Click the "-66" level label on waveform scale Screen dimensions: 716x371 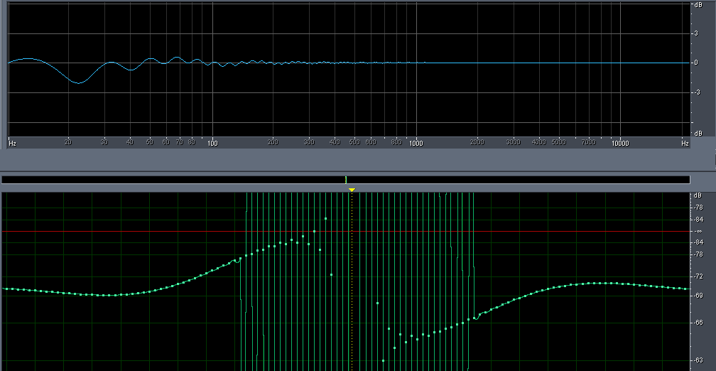click(x=698, y=322)
